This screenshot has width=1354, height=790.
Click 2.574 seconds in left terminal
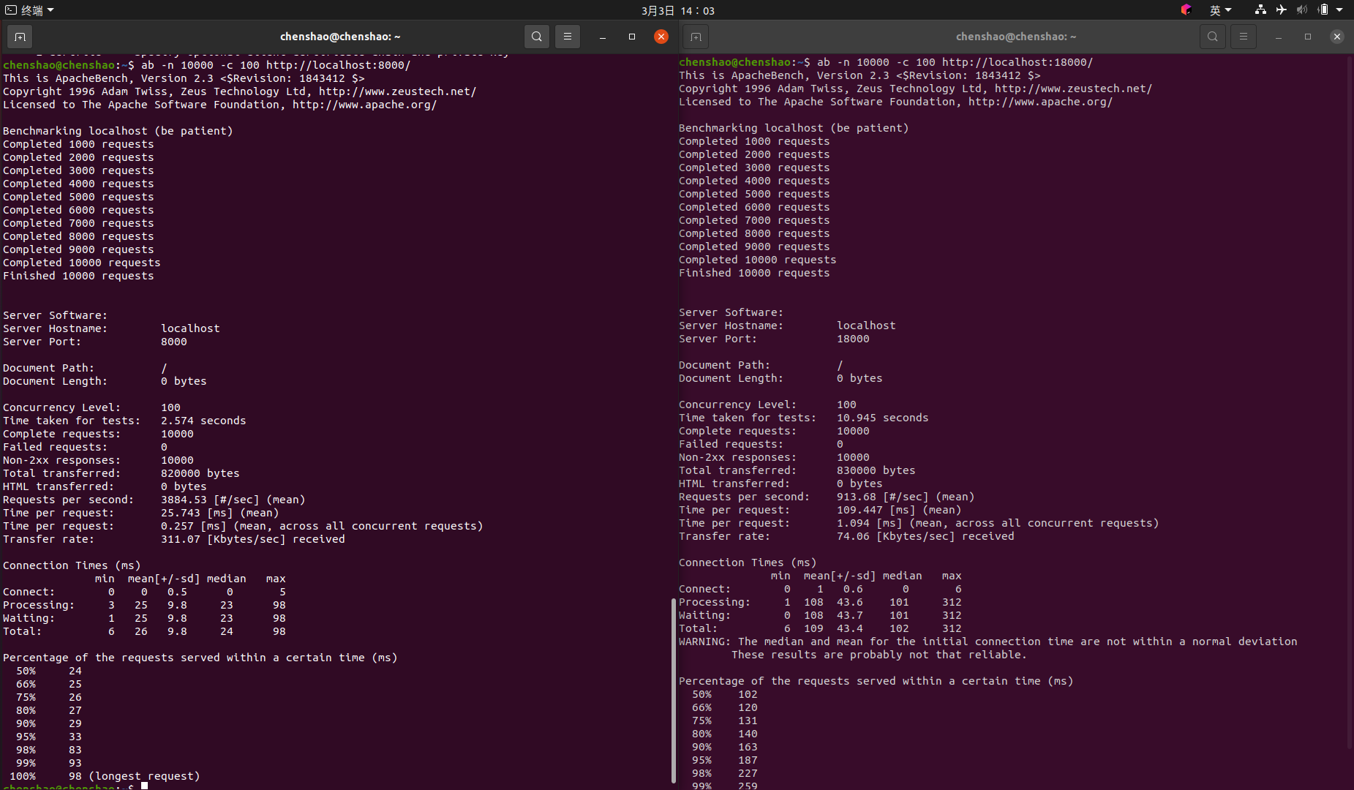click(x=203, y=421)
